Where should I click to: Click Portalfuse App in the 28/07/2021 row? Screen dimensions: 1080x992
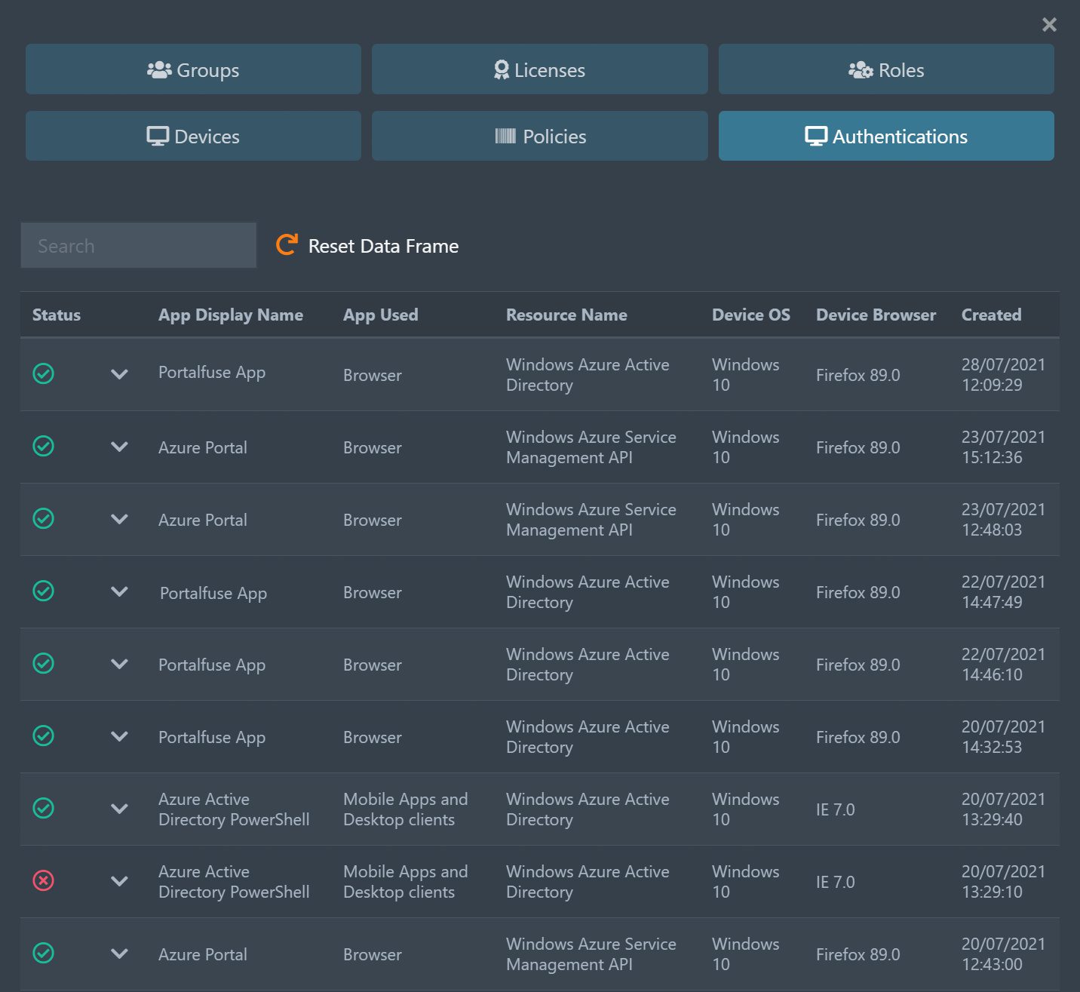(x=212, y=373)
